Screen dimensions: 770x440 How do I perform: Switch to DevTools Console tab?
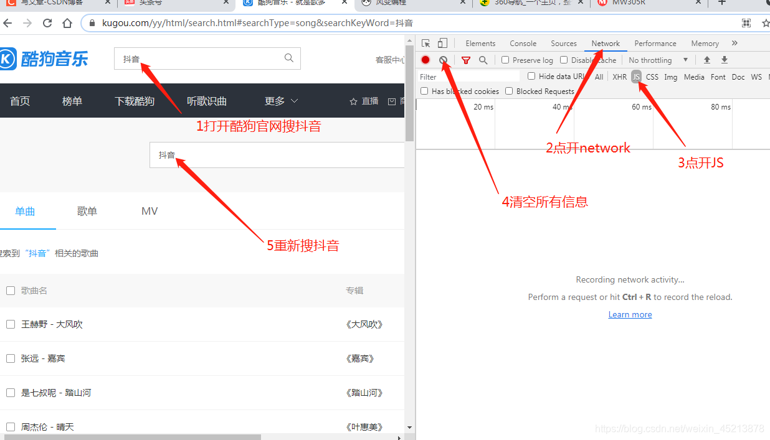[523, 43]
